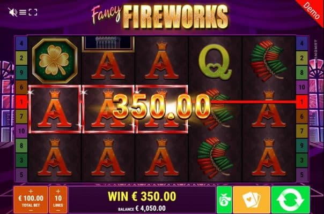The height and width of the screenshot is (214, 324).
Task: Click the golden clover symbol
Action: [x=55, y=60]
